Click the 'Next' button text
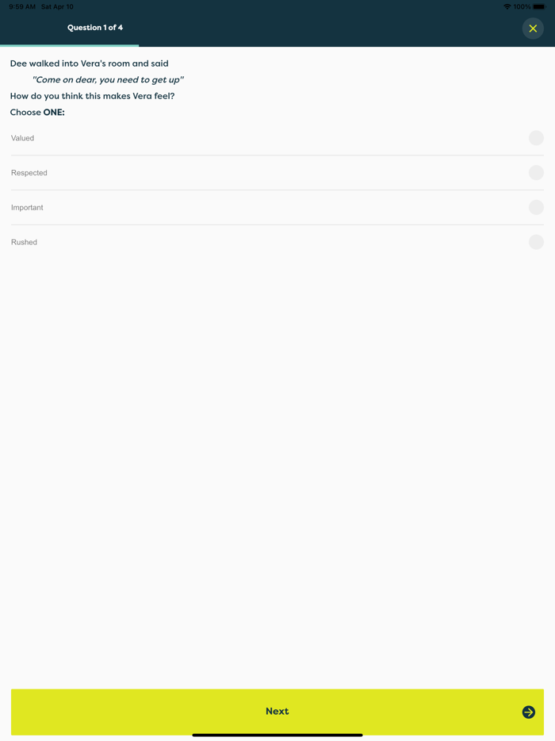This screenshot has width=555, height=741. pos(277,711)
